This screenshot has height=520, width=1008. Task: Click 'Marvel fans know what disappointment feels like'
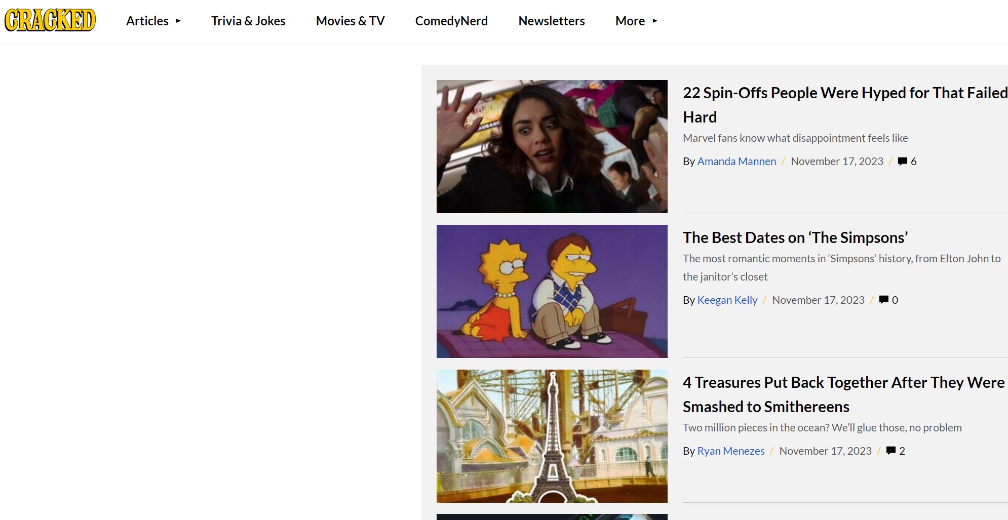(x=795, y=138)
